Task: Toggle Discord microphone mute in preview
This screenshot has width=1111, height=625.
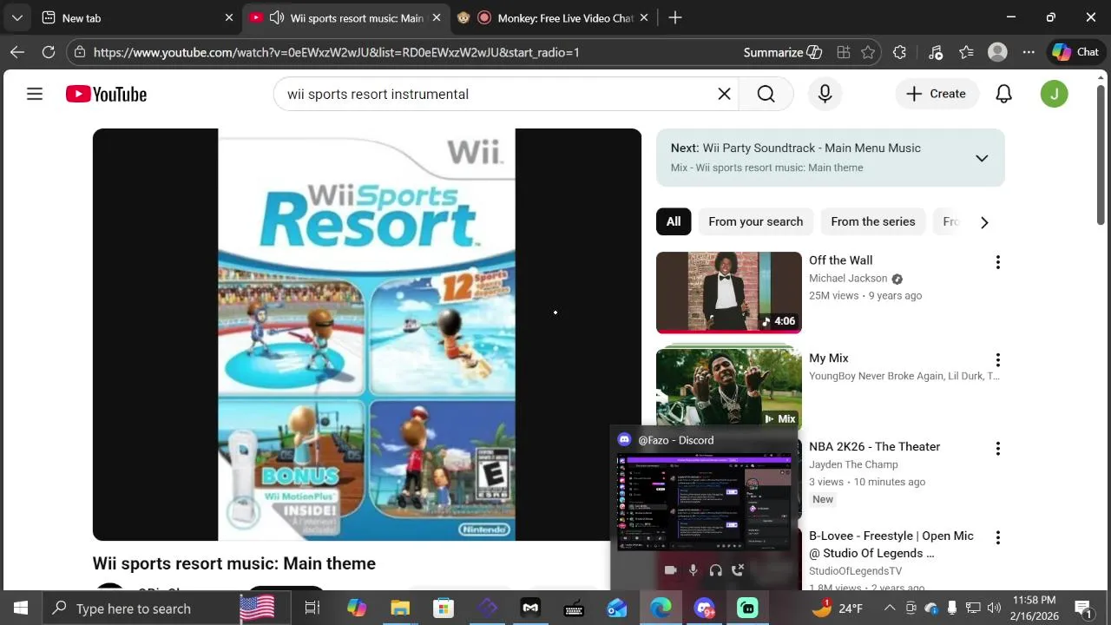Action: [x=693, y=569]
